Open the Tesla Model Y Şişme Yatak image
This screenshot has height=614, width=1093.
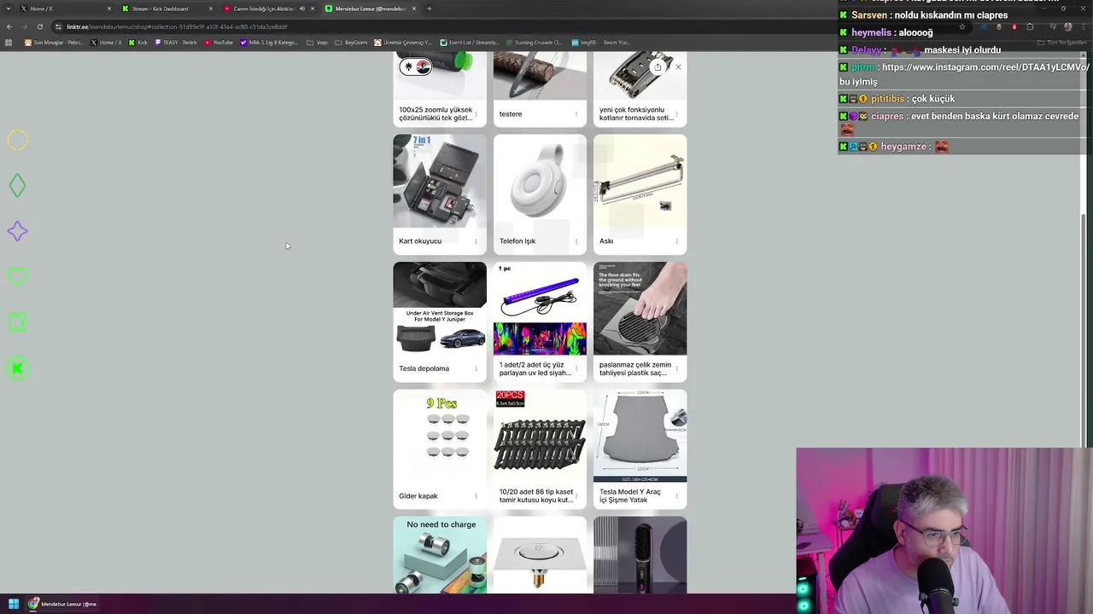[x=640, y=436]
